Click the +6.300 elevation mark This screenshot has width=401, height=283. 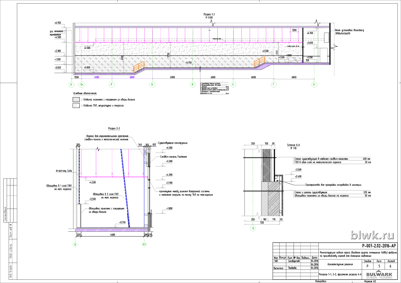(x=169, y=148)
